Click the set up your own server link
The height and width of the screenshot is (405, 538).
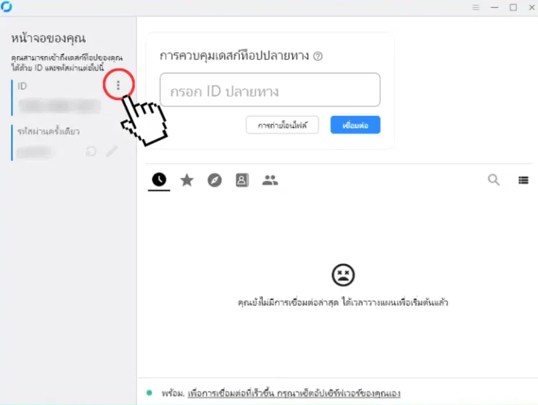pos(294,393)
